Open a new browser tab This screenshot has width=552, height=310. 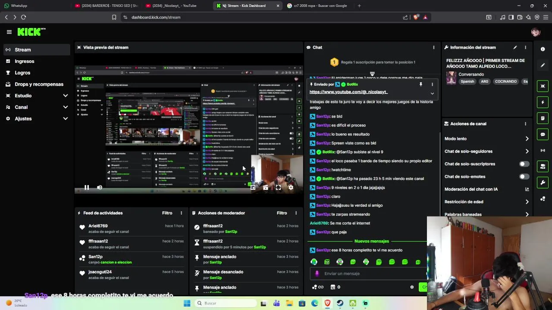(359, 6)
